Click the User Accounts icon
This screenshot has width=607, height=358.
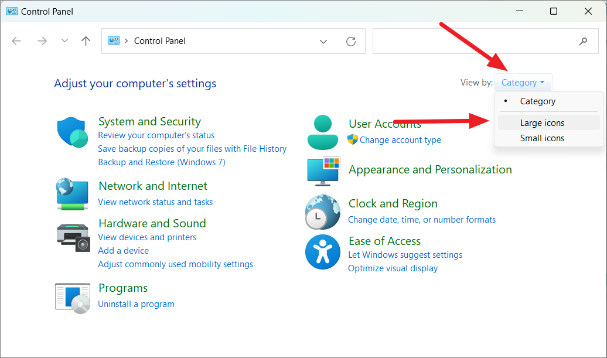point(323,132)
